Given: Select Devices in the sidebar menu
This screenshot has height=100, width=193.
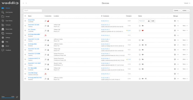Looking at the screenshot, I should click(x=8, y=8).
